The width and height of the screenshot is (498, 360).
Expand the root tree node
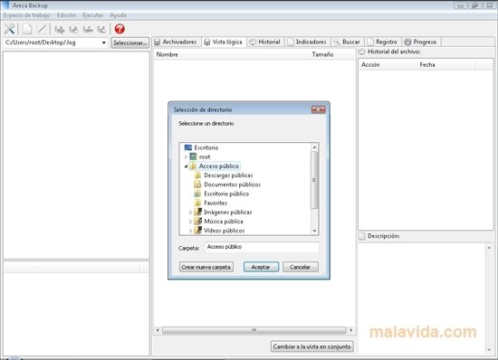click(186, 157)
